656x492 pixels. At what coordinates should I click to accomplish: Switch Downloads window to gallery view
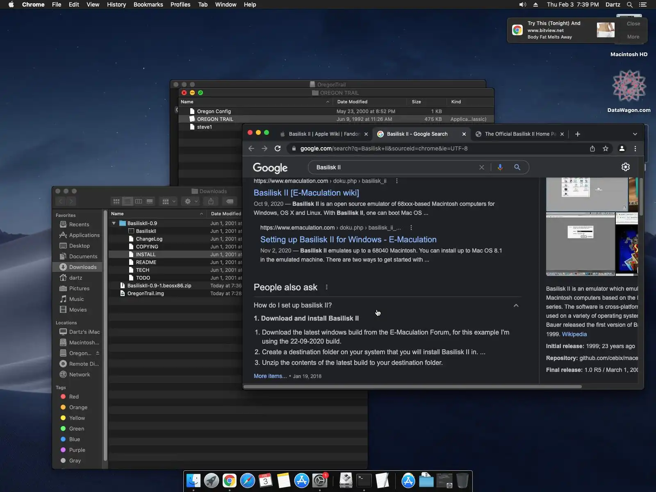[x=150, y=201]
